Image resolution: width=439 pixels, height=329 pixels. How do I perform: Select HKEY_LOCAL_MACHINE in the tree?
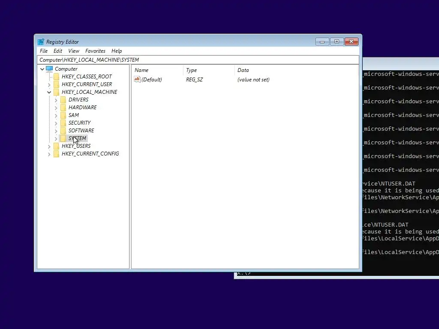tap(89, 92)
